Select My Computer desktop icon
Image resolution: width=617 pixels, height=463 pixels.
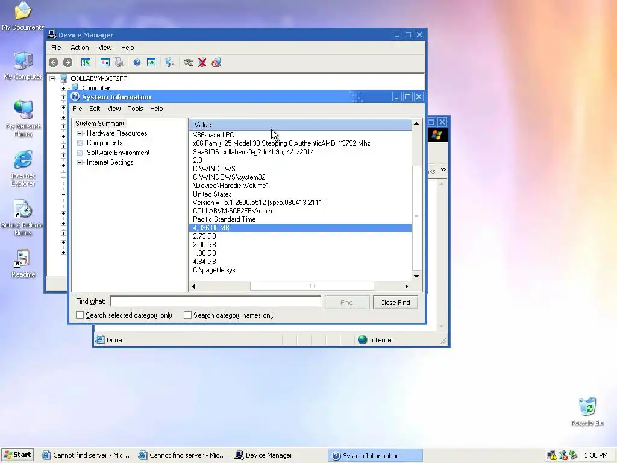point(23,65)
